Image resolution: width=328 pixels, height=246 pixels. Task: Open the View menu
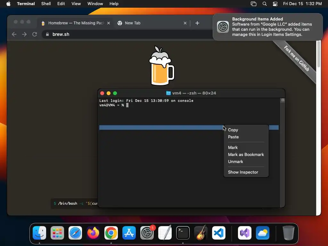tap(76, 4)
